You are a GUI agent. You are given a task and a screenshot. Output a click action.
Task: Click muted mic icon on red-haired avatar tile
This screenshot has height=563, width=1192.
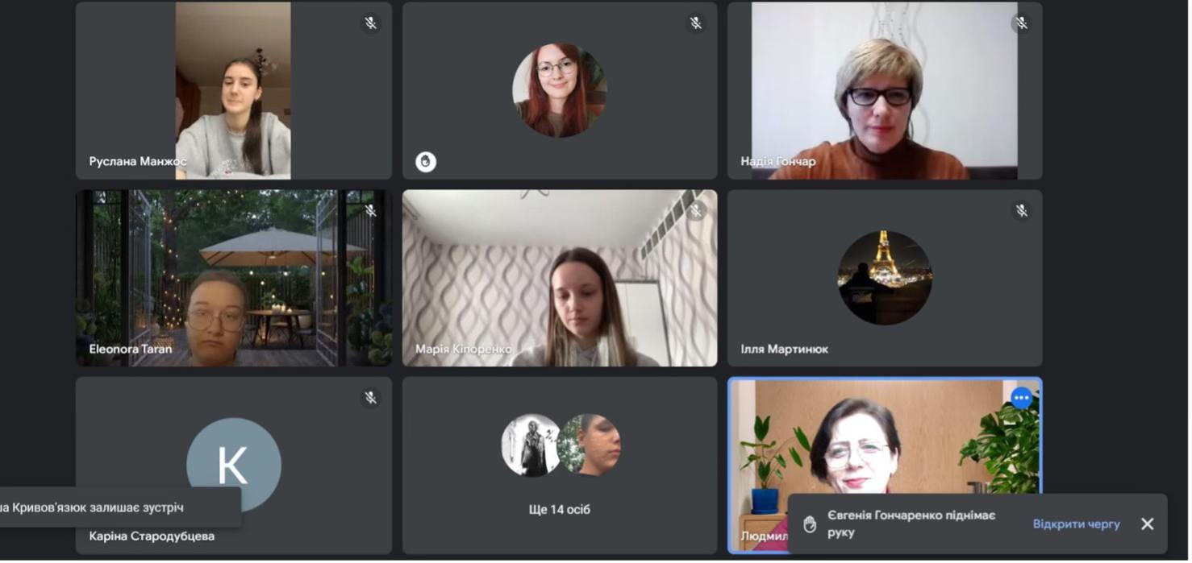696,23
